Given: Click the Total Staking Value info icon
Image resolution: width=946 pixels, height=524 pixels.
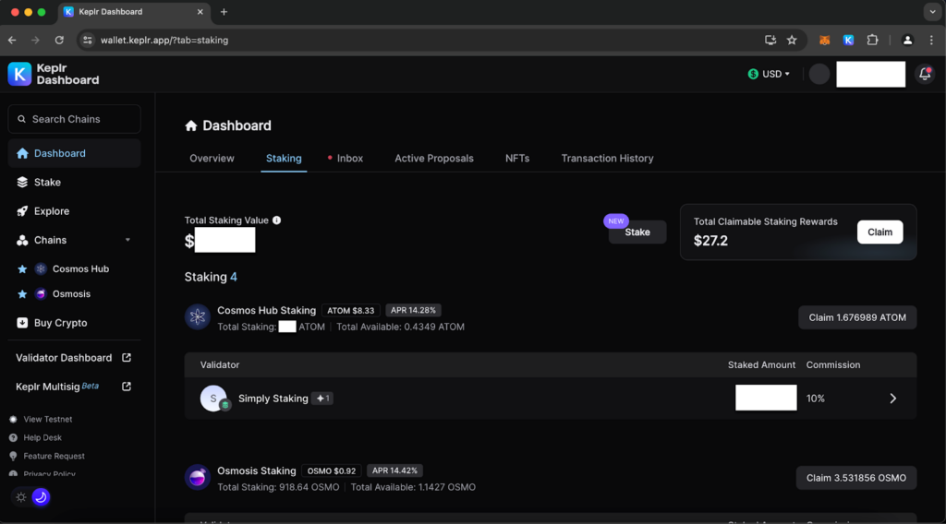Looking at the screenshot, I should (277, 220).
